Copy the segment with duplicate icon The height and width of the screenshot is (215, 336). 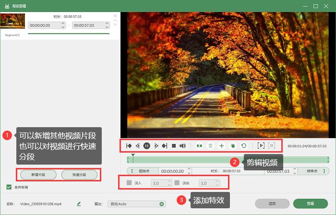(233, 146)
